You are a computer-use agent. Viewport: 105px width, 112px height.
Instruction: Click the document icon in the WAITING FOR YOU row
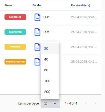pos(37,62)
